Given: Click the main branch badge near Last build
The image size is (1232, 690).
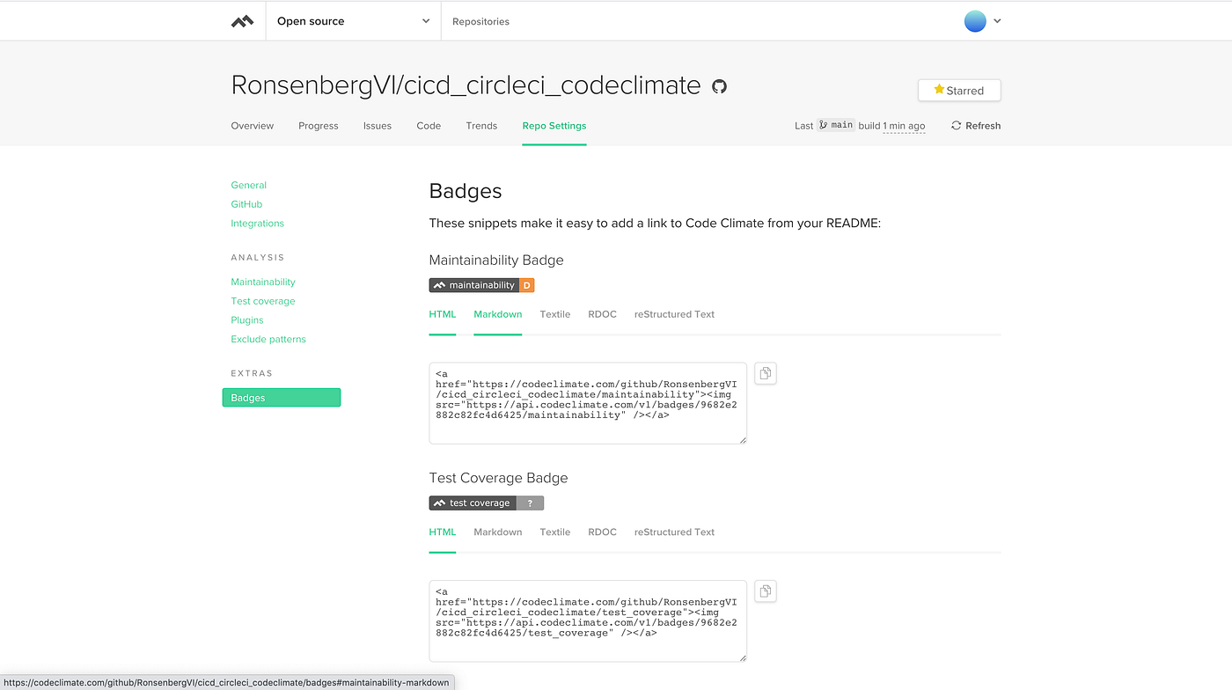Looking at the screenshot, I should point(836,125).
